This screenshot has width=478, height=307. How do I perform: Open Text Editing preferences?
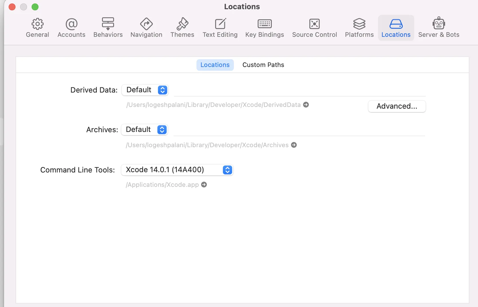(220, 28)
